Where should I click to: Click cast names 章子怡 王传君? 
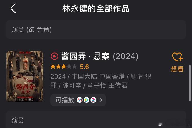coord(107,85)
